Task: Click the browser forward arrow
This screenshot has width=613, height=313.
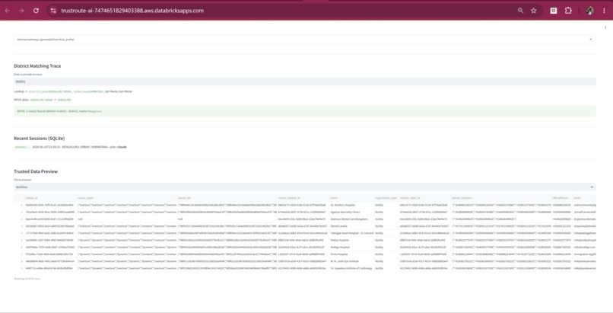Action: (x=21, y=11)
